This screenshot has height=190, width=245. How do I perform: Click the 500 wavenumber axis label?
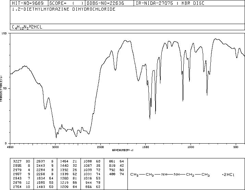tap(236, 147)
